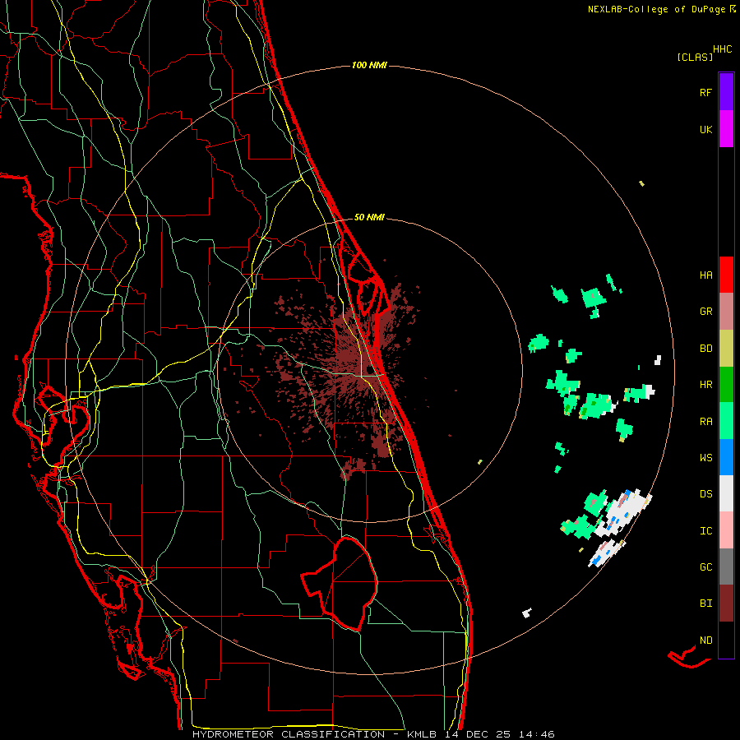
Task: Click the HR dark green legend color
Action: pos(726,385)
